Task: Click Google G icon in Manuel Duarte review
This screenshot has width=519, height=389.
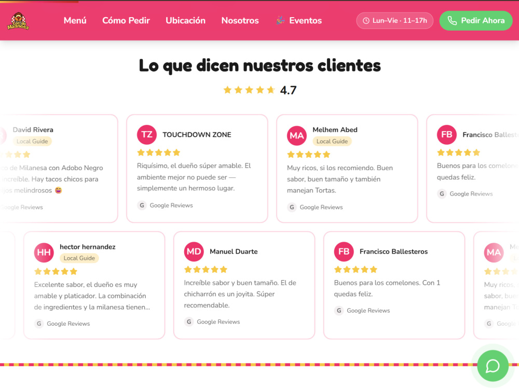Action: (x=189, y=322)
